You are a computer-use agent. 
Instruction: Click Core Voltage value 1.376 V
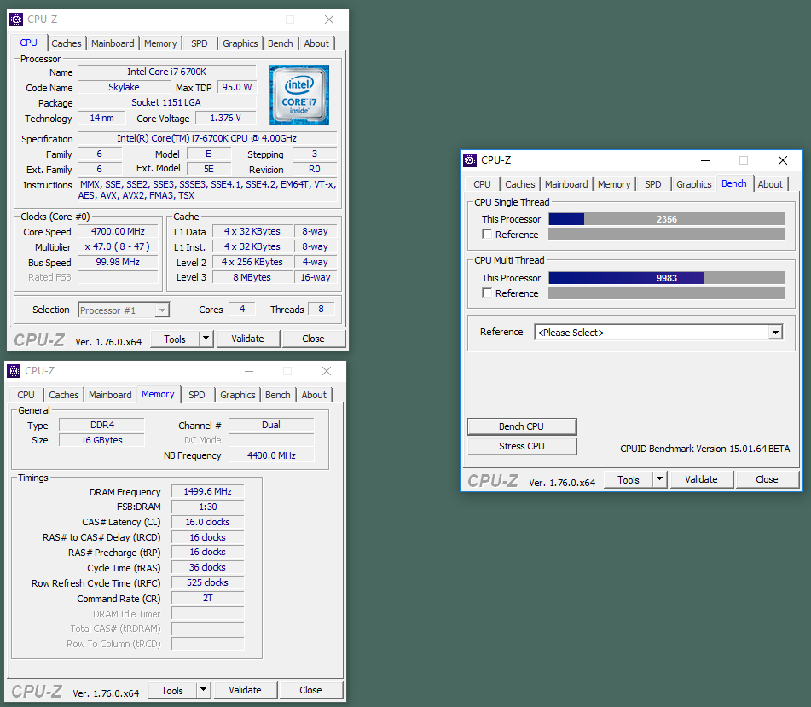click(x=225, y=118)
